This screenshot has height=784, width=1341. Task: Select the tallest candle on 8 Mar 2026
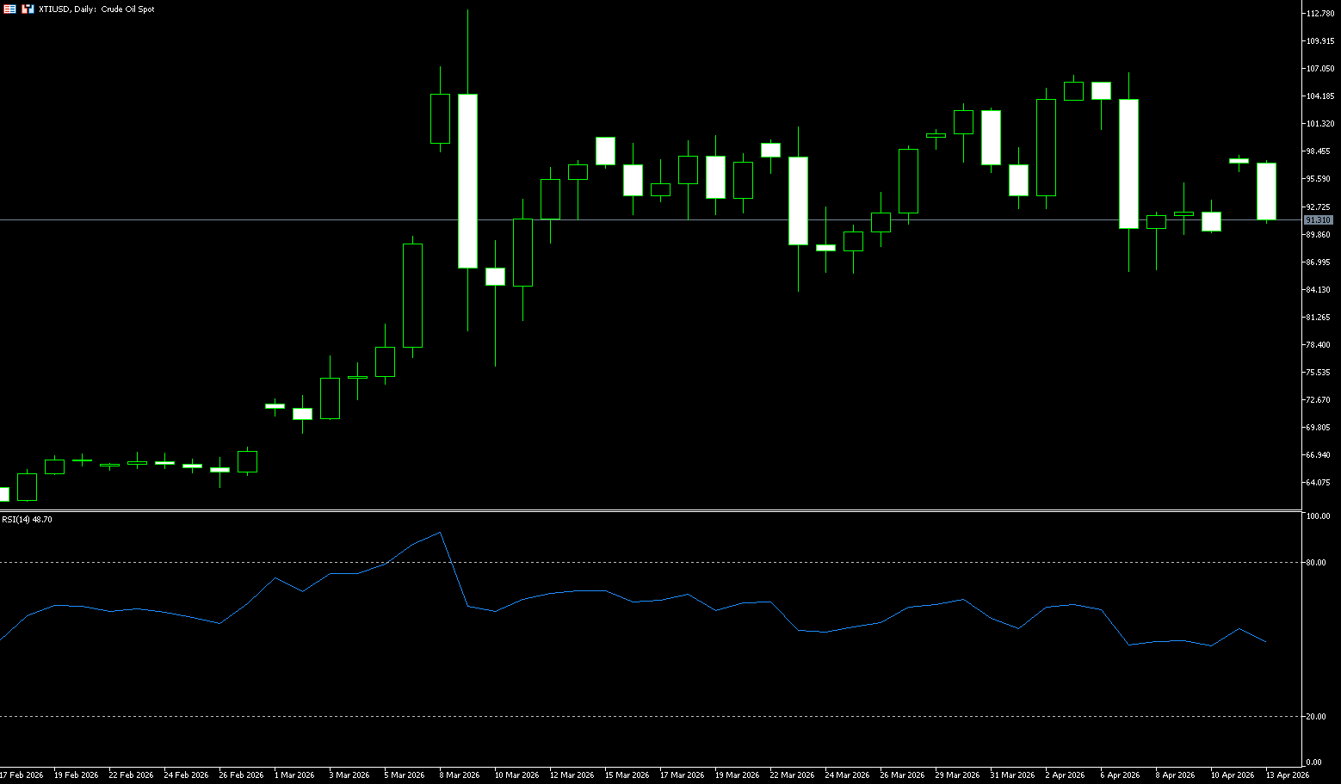[467, 181]
